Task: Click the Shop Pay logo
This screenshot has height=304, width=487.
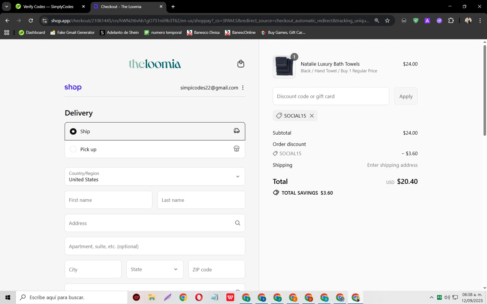Action: pos(73,87)
